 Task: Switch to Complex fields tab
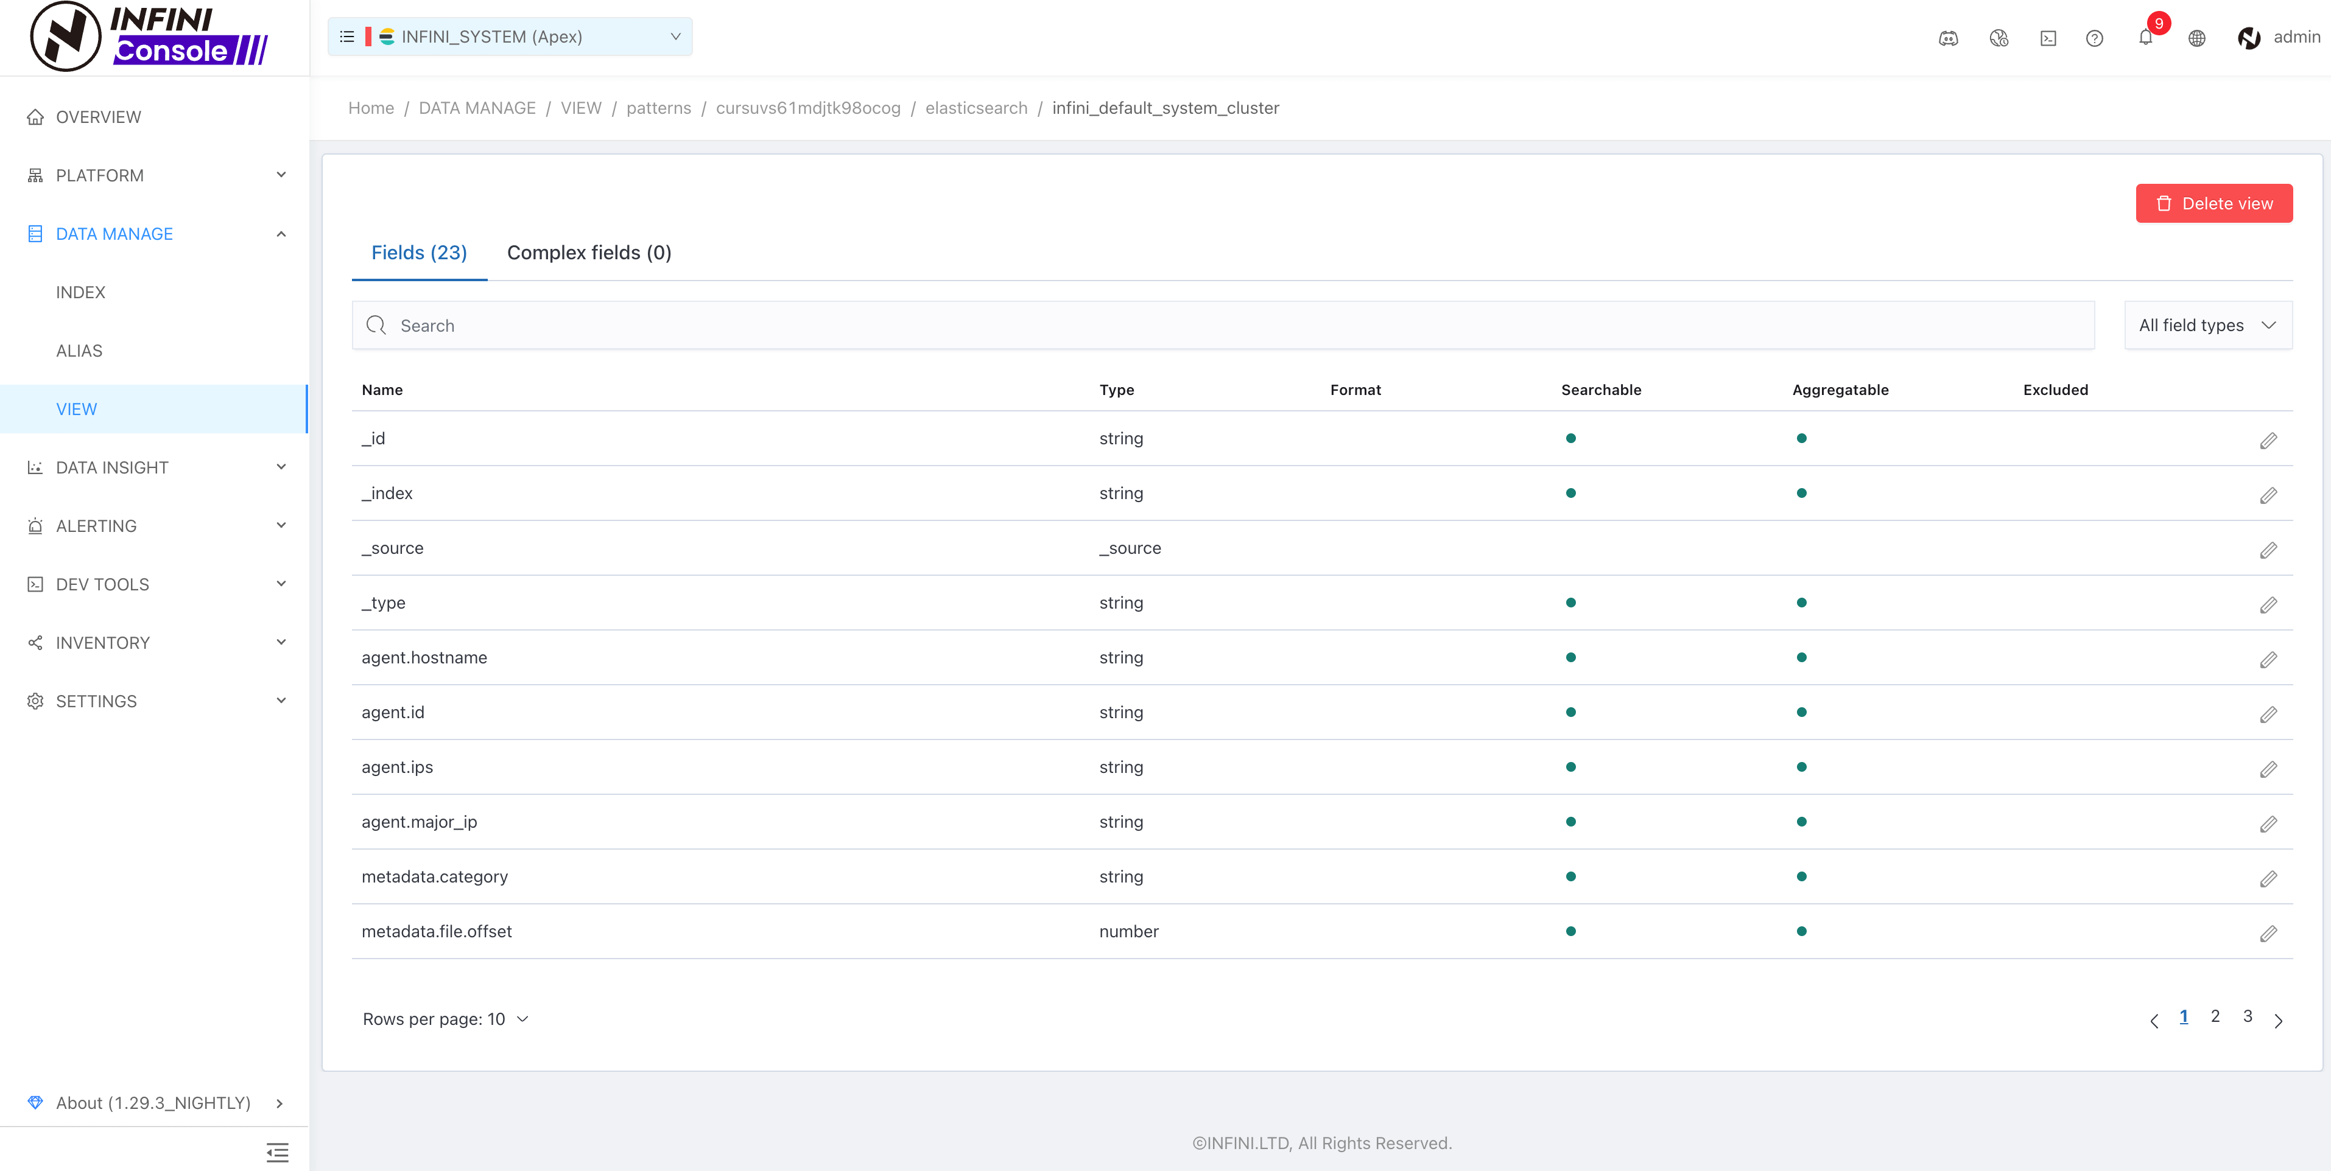pos(588,253)
